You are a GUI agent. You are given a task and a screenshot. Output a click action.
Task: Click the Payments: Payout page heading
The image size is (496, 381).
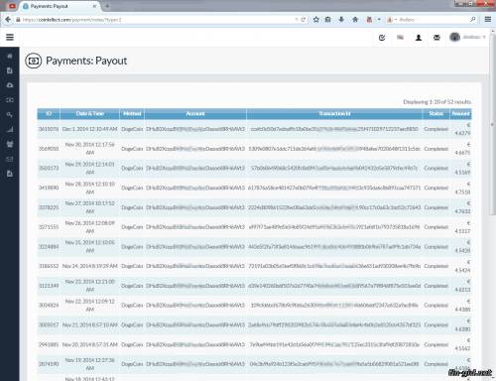coord(86,61)
